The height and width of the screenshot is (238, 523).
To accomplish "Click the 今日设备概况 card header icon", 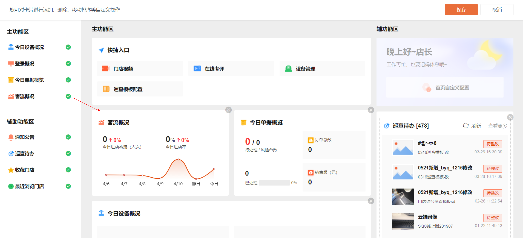I will pyautogui.click(x=101, y=213).
